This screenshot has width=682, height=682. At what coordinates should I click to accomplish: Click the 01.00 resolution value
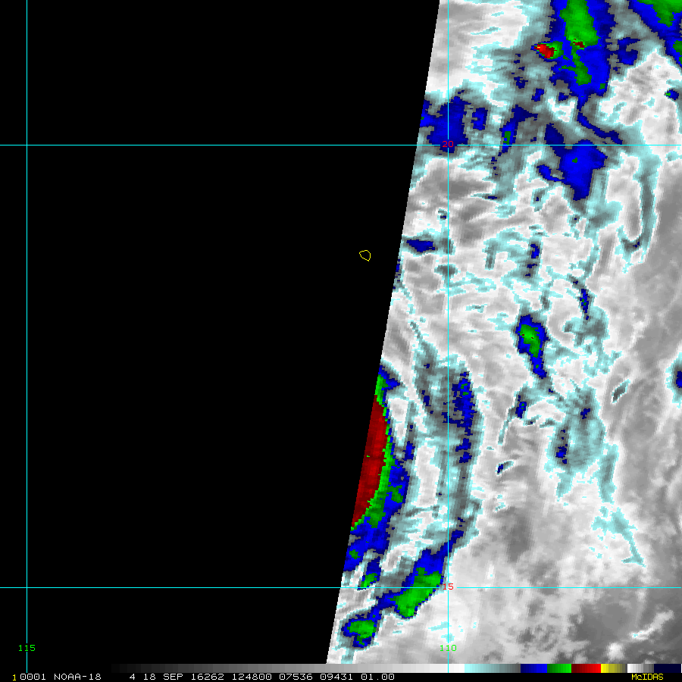(x=377, y=677)
